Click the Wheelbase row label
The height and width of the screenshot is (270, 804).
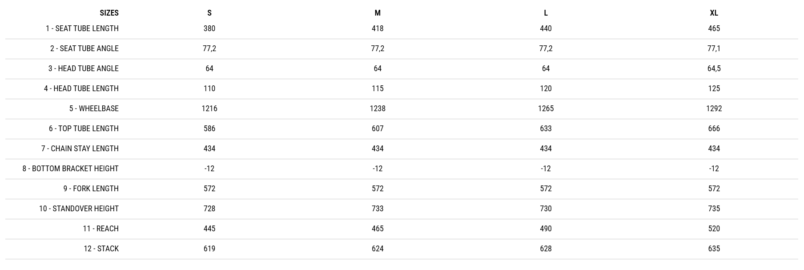coord(94,109)
